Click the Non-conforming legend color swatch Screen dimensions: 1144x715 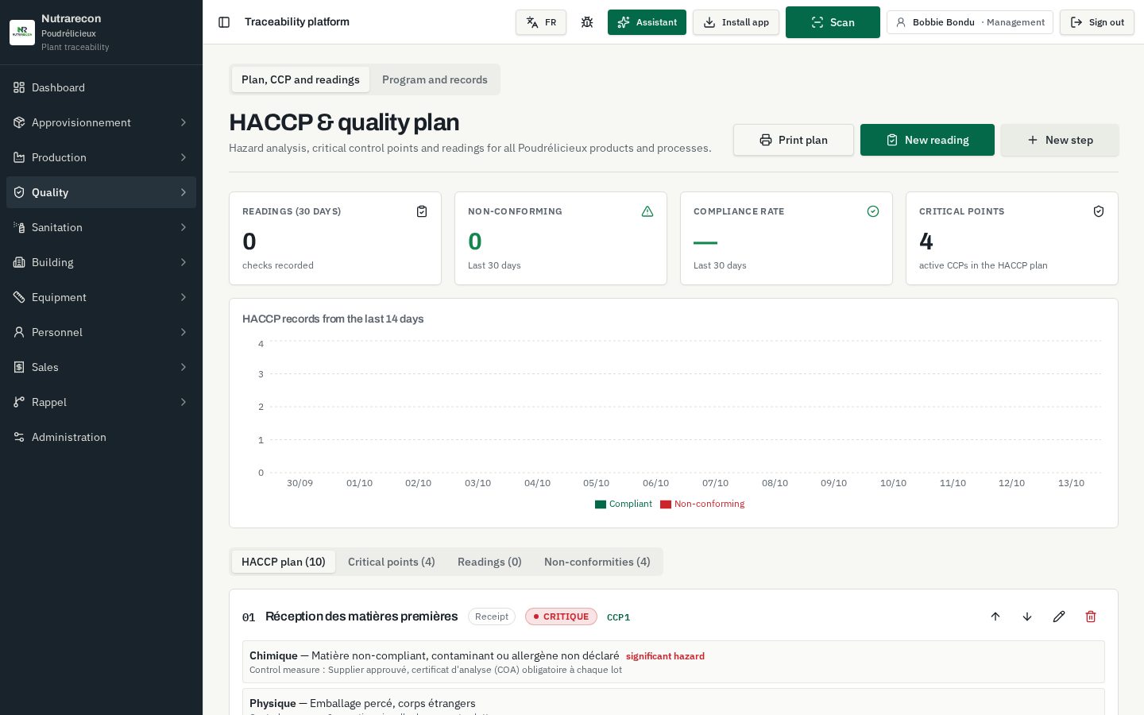point(666,504)
